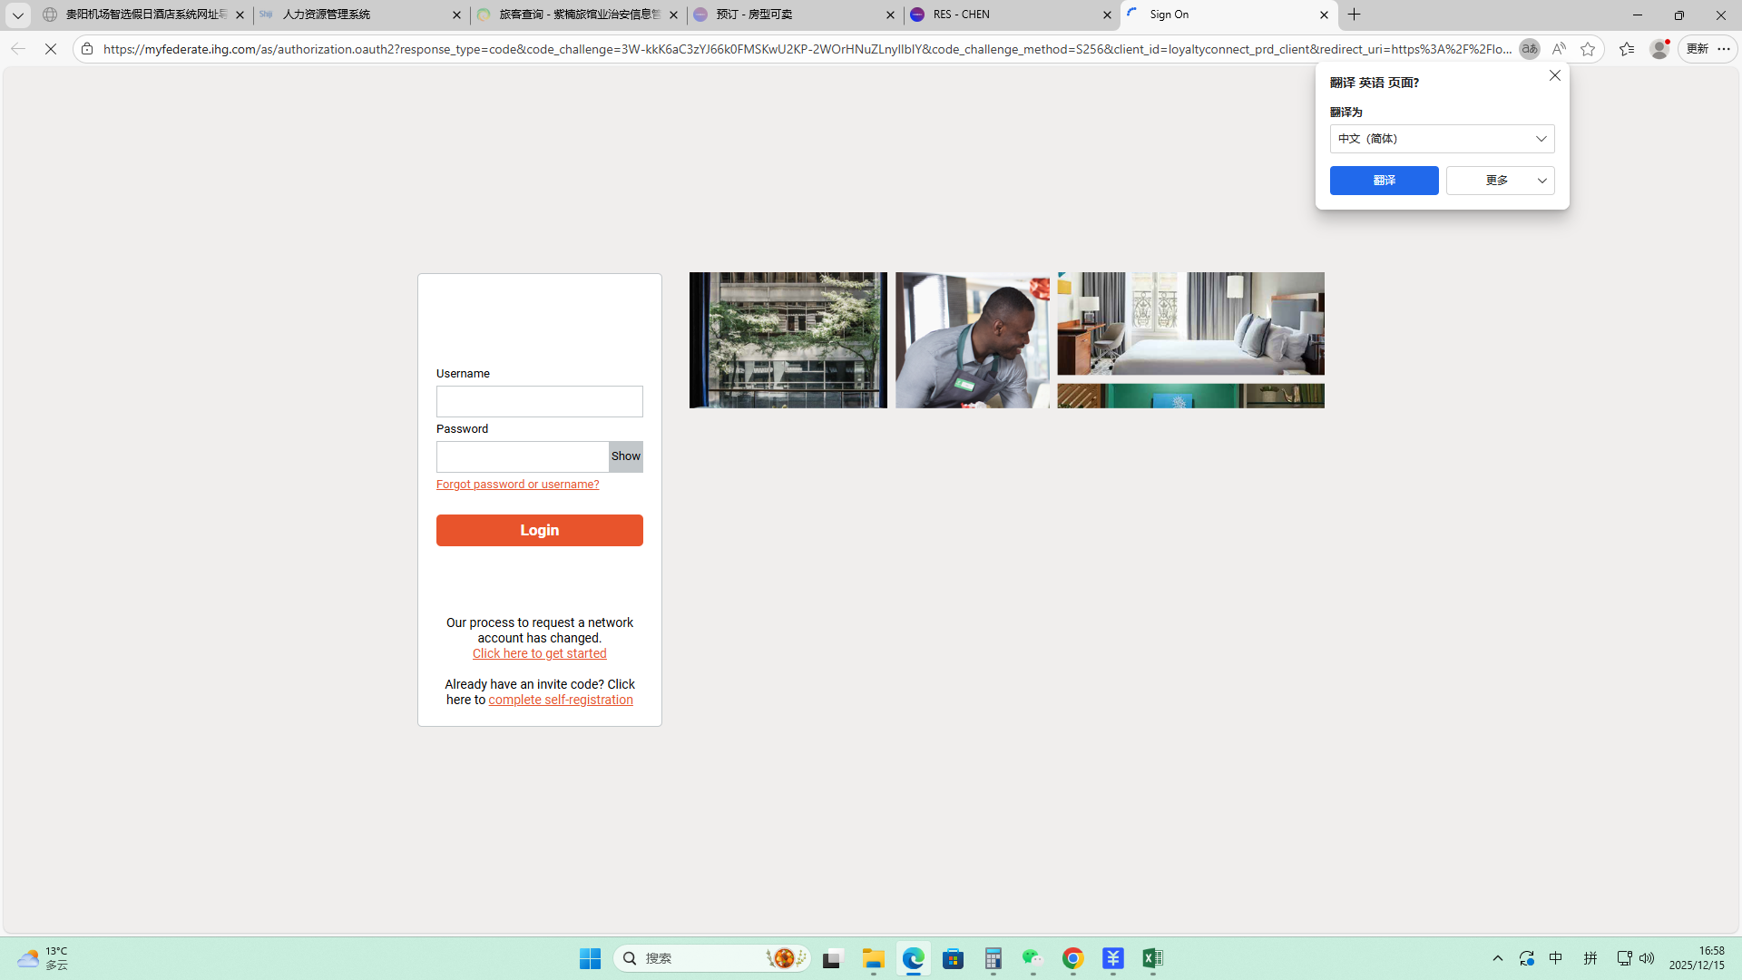Add page to favorites star icon
The image size is (1742, 980).
1588,49
